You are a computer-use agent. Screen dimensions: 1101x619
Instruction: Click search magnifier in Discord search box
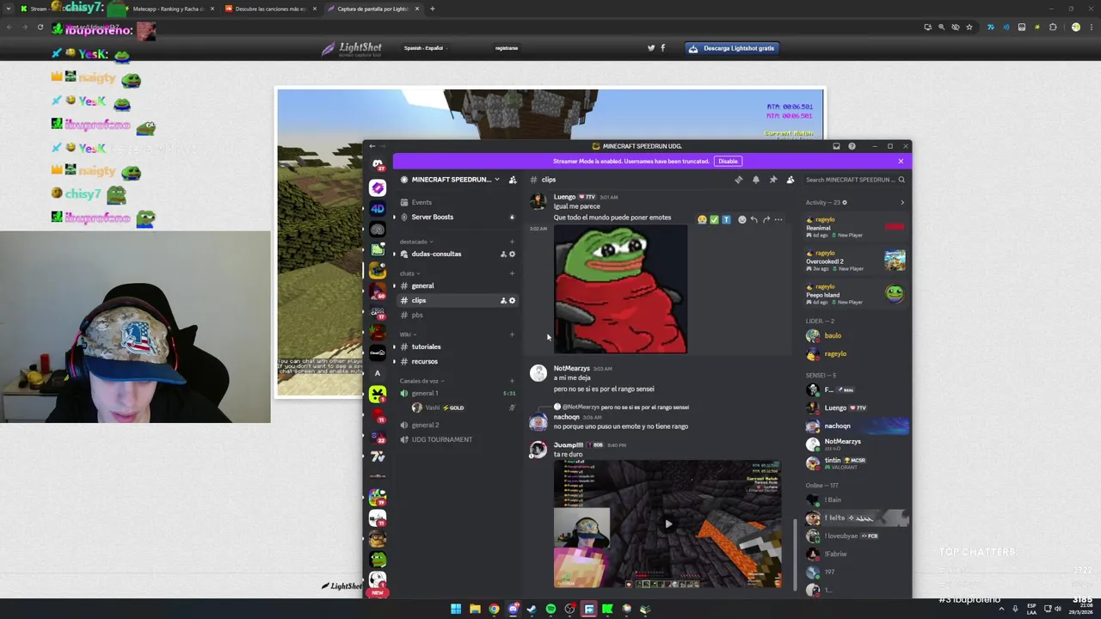point(901,180)
